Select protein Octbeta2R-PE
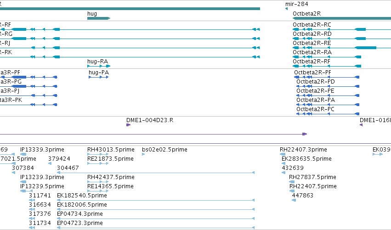The image size is (391, 230). pos(315,91)
